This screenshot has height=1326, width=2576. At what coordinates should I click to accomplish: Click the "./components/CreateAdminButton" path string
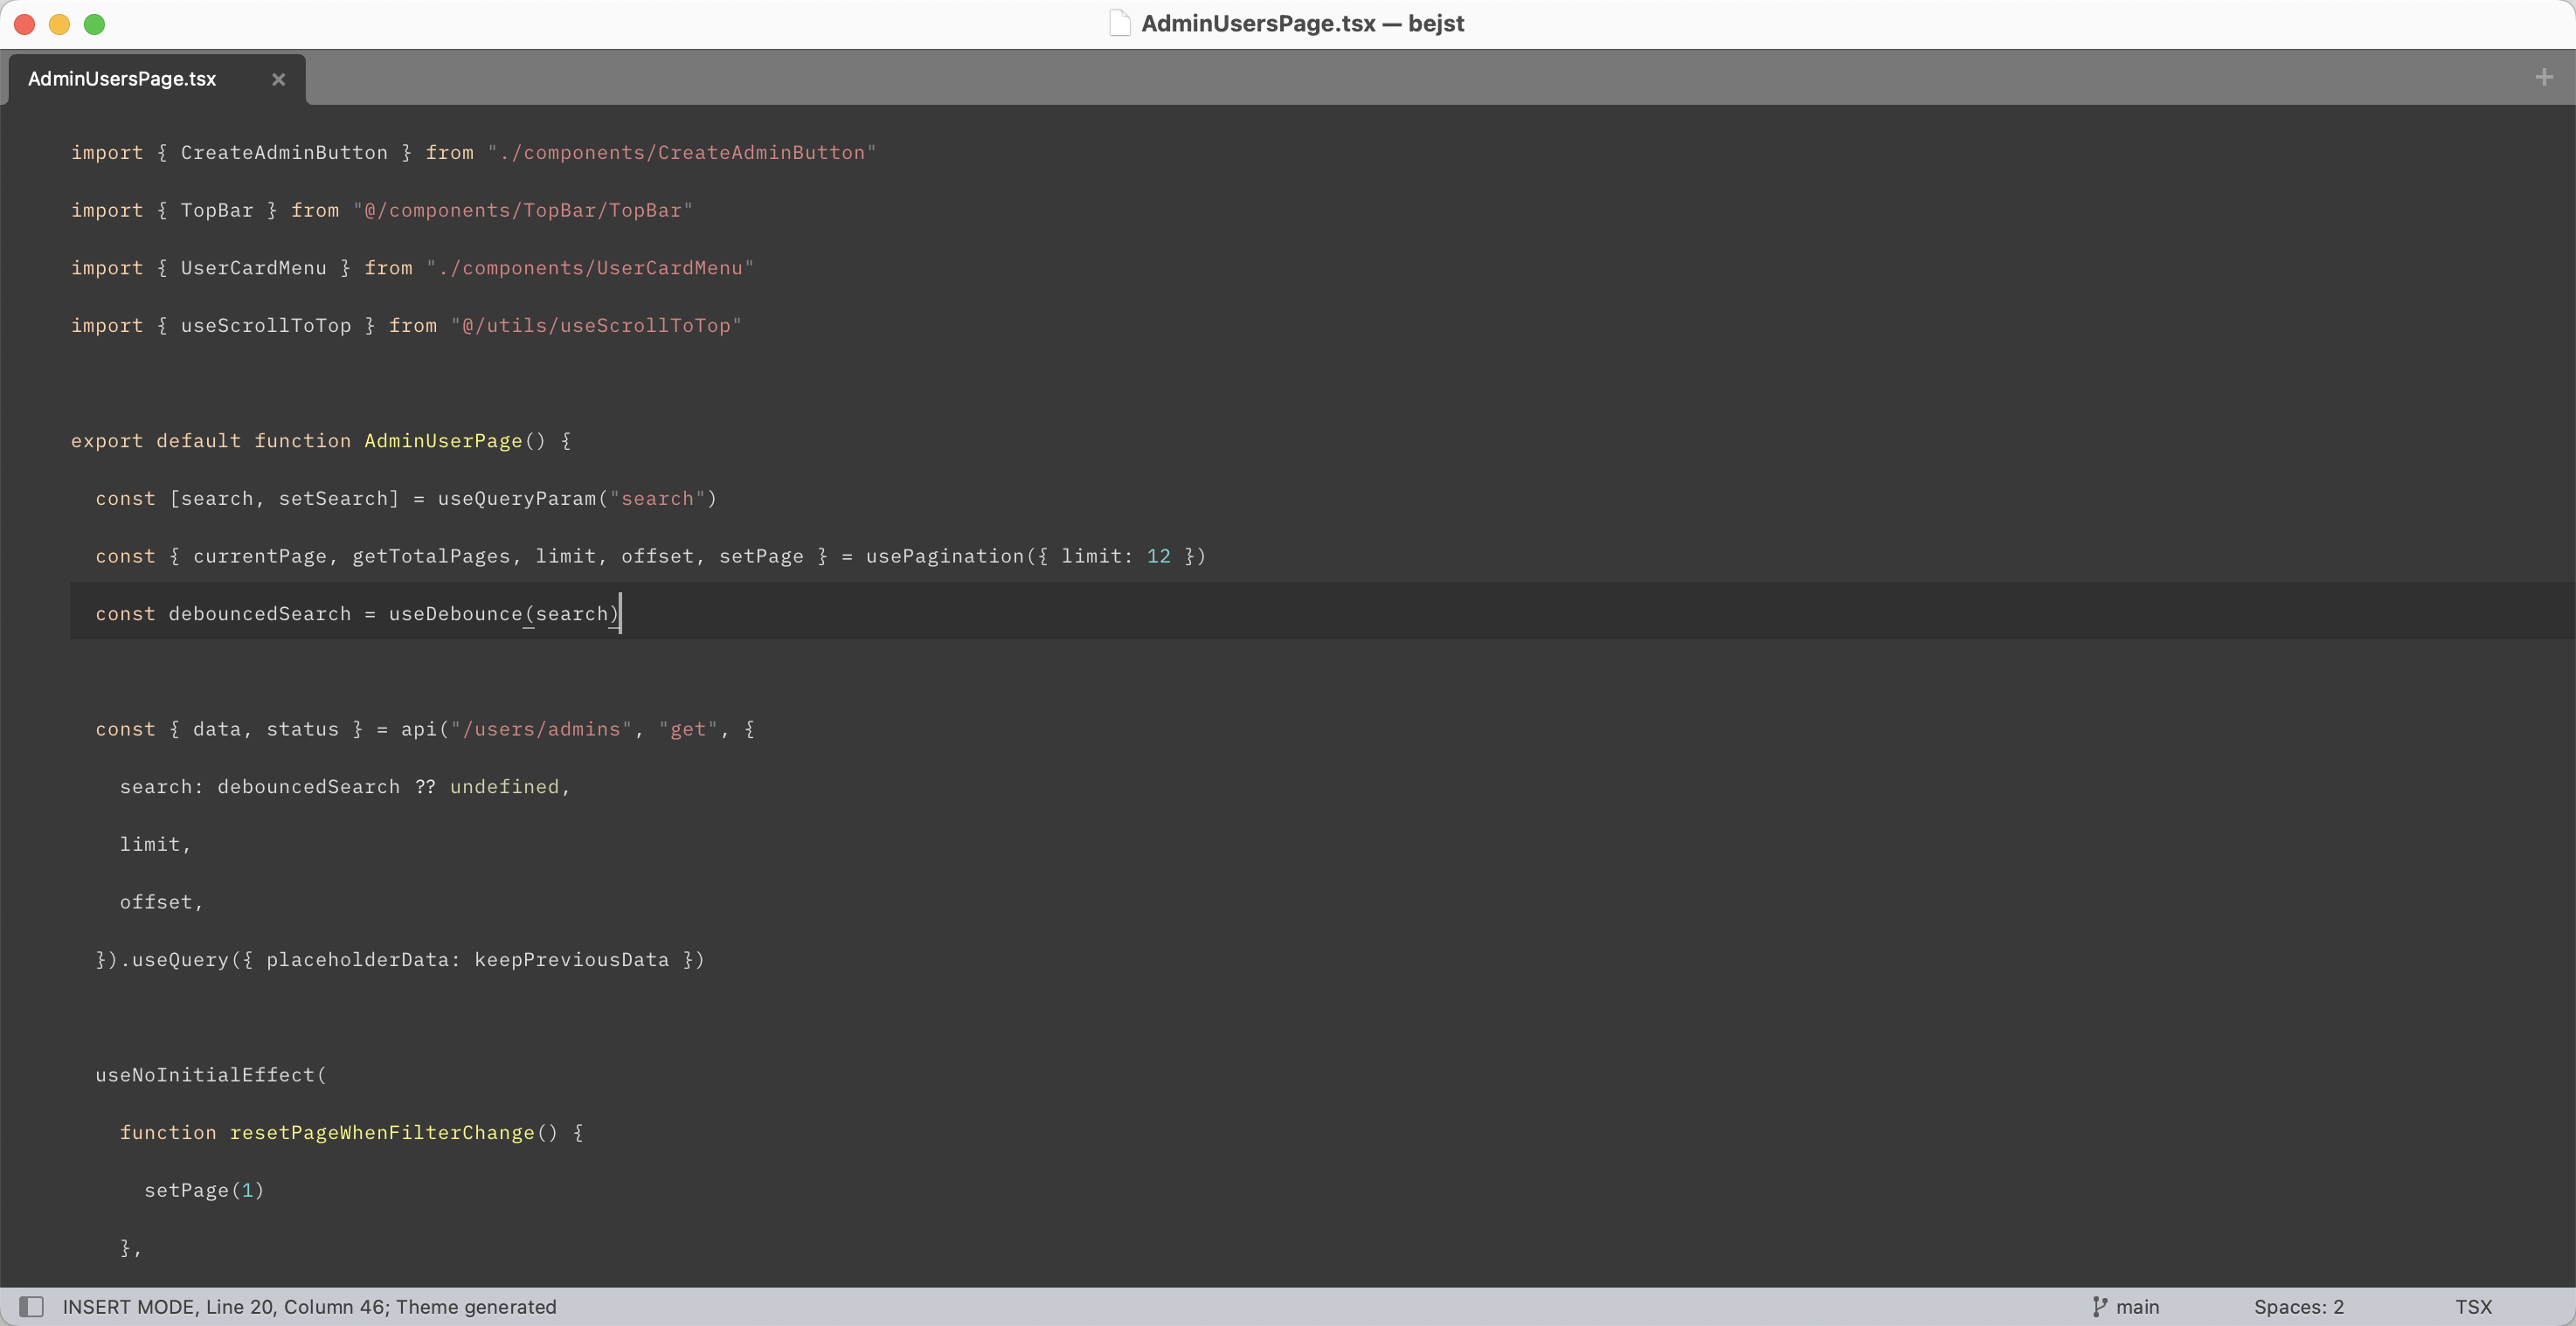click(x=682, y=152)
